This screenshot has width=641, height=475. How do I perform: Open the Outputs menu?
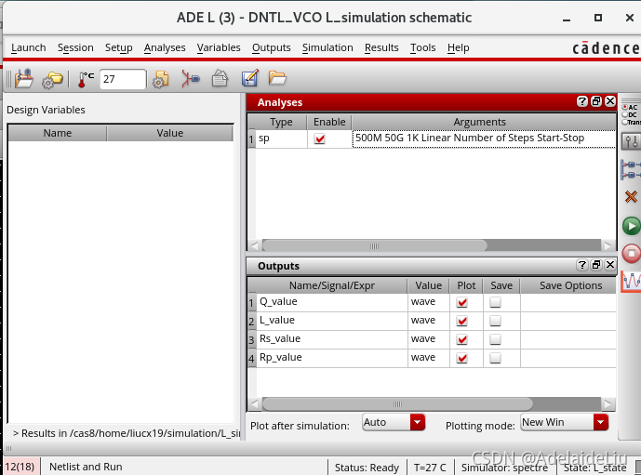click(272, 47)
